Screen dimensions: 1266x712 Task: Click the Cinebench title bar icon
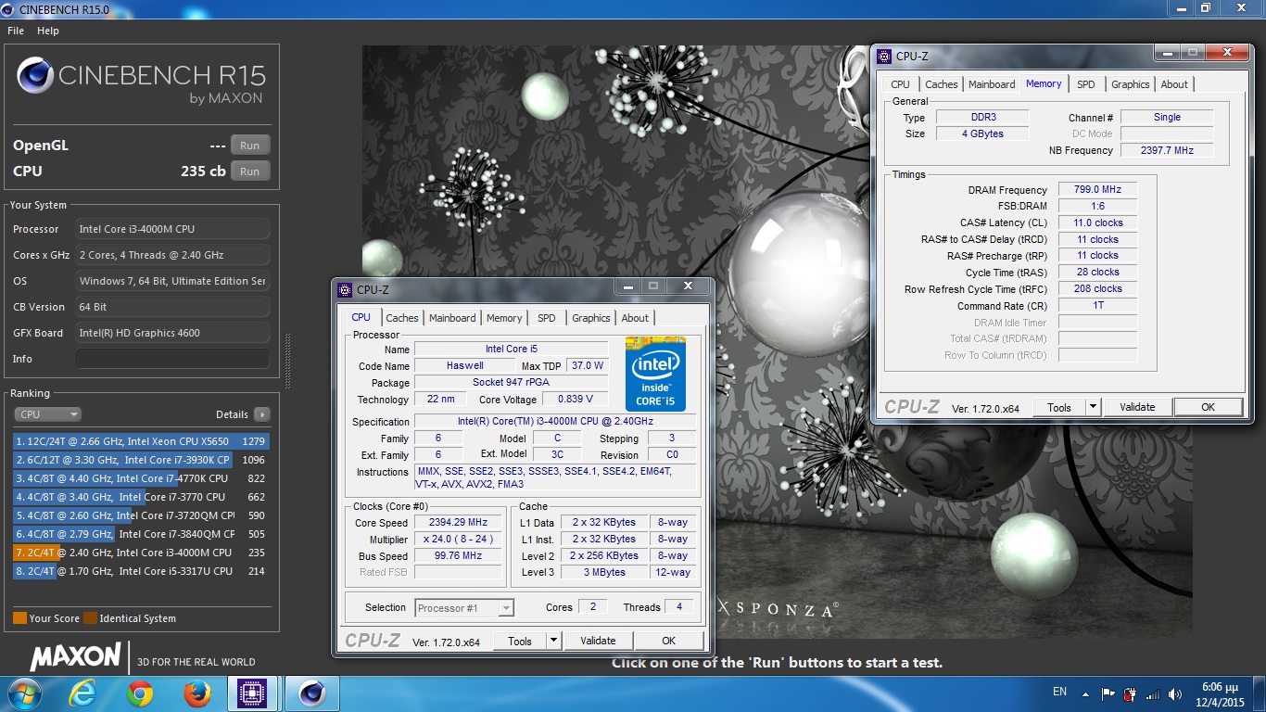pos(8,8)
